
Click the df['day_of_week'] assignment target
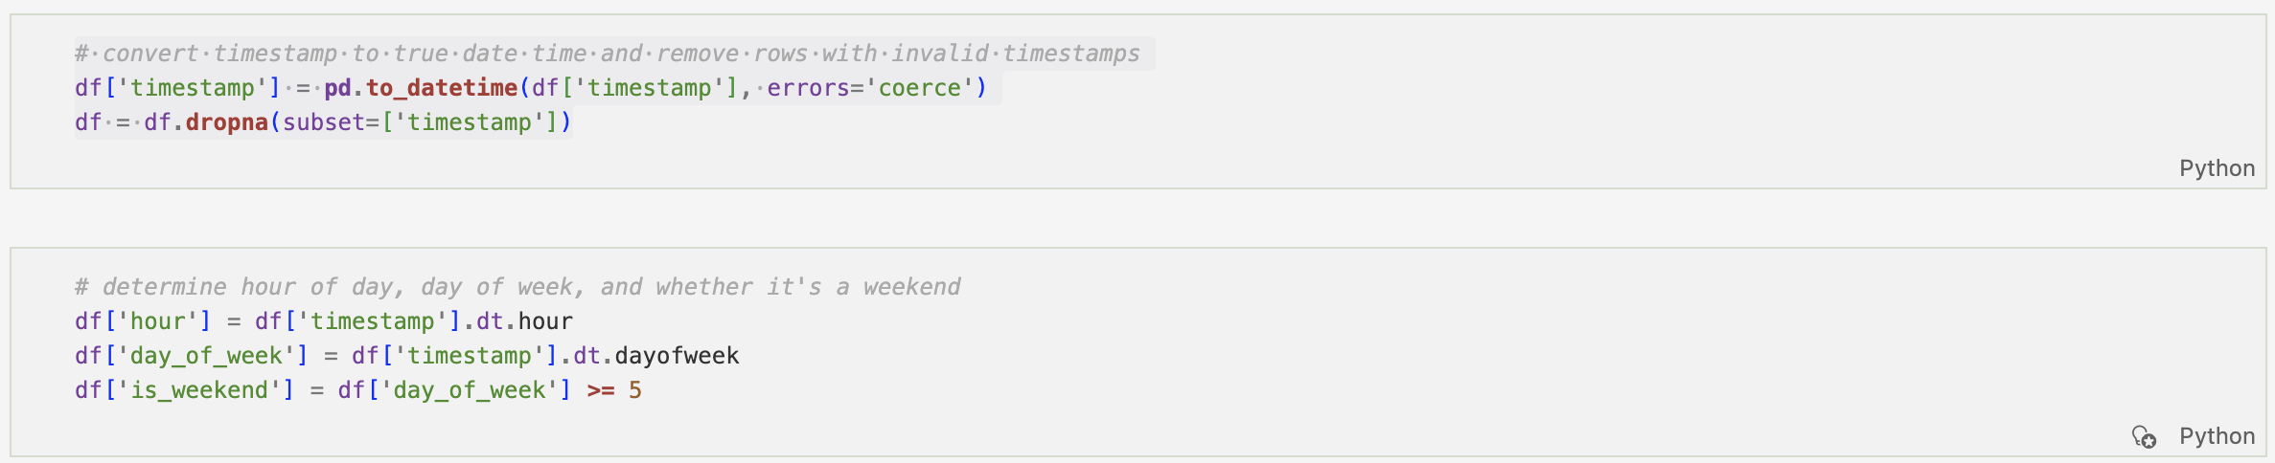[192, 356]
